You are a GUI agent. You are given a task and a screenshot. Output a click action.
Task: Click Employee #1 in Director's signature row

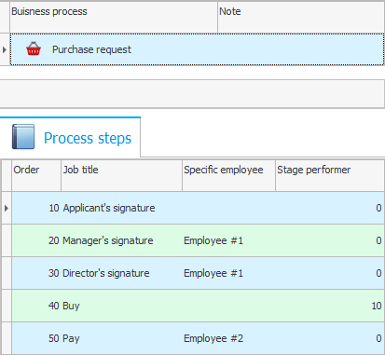click(x=213, y=273)
